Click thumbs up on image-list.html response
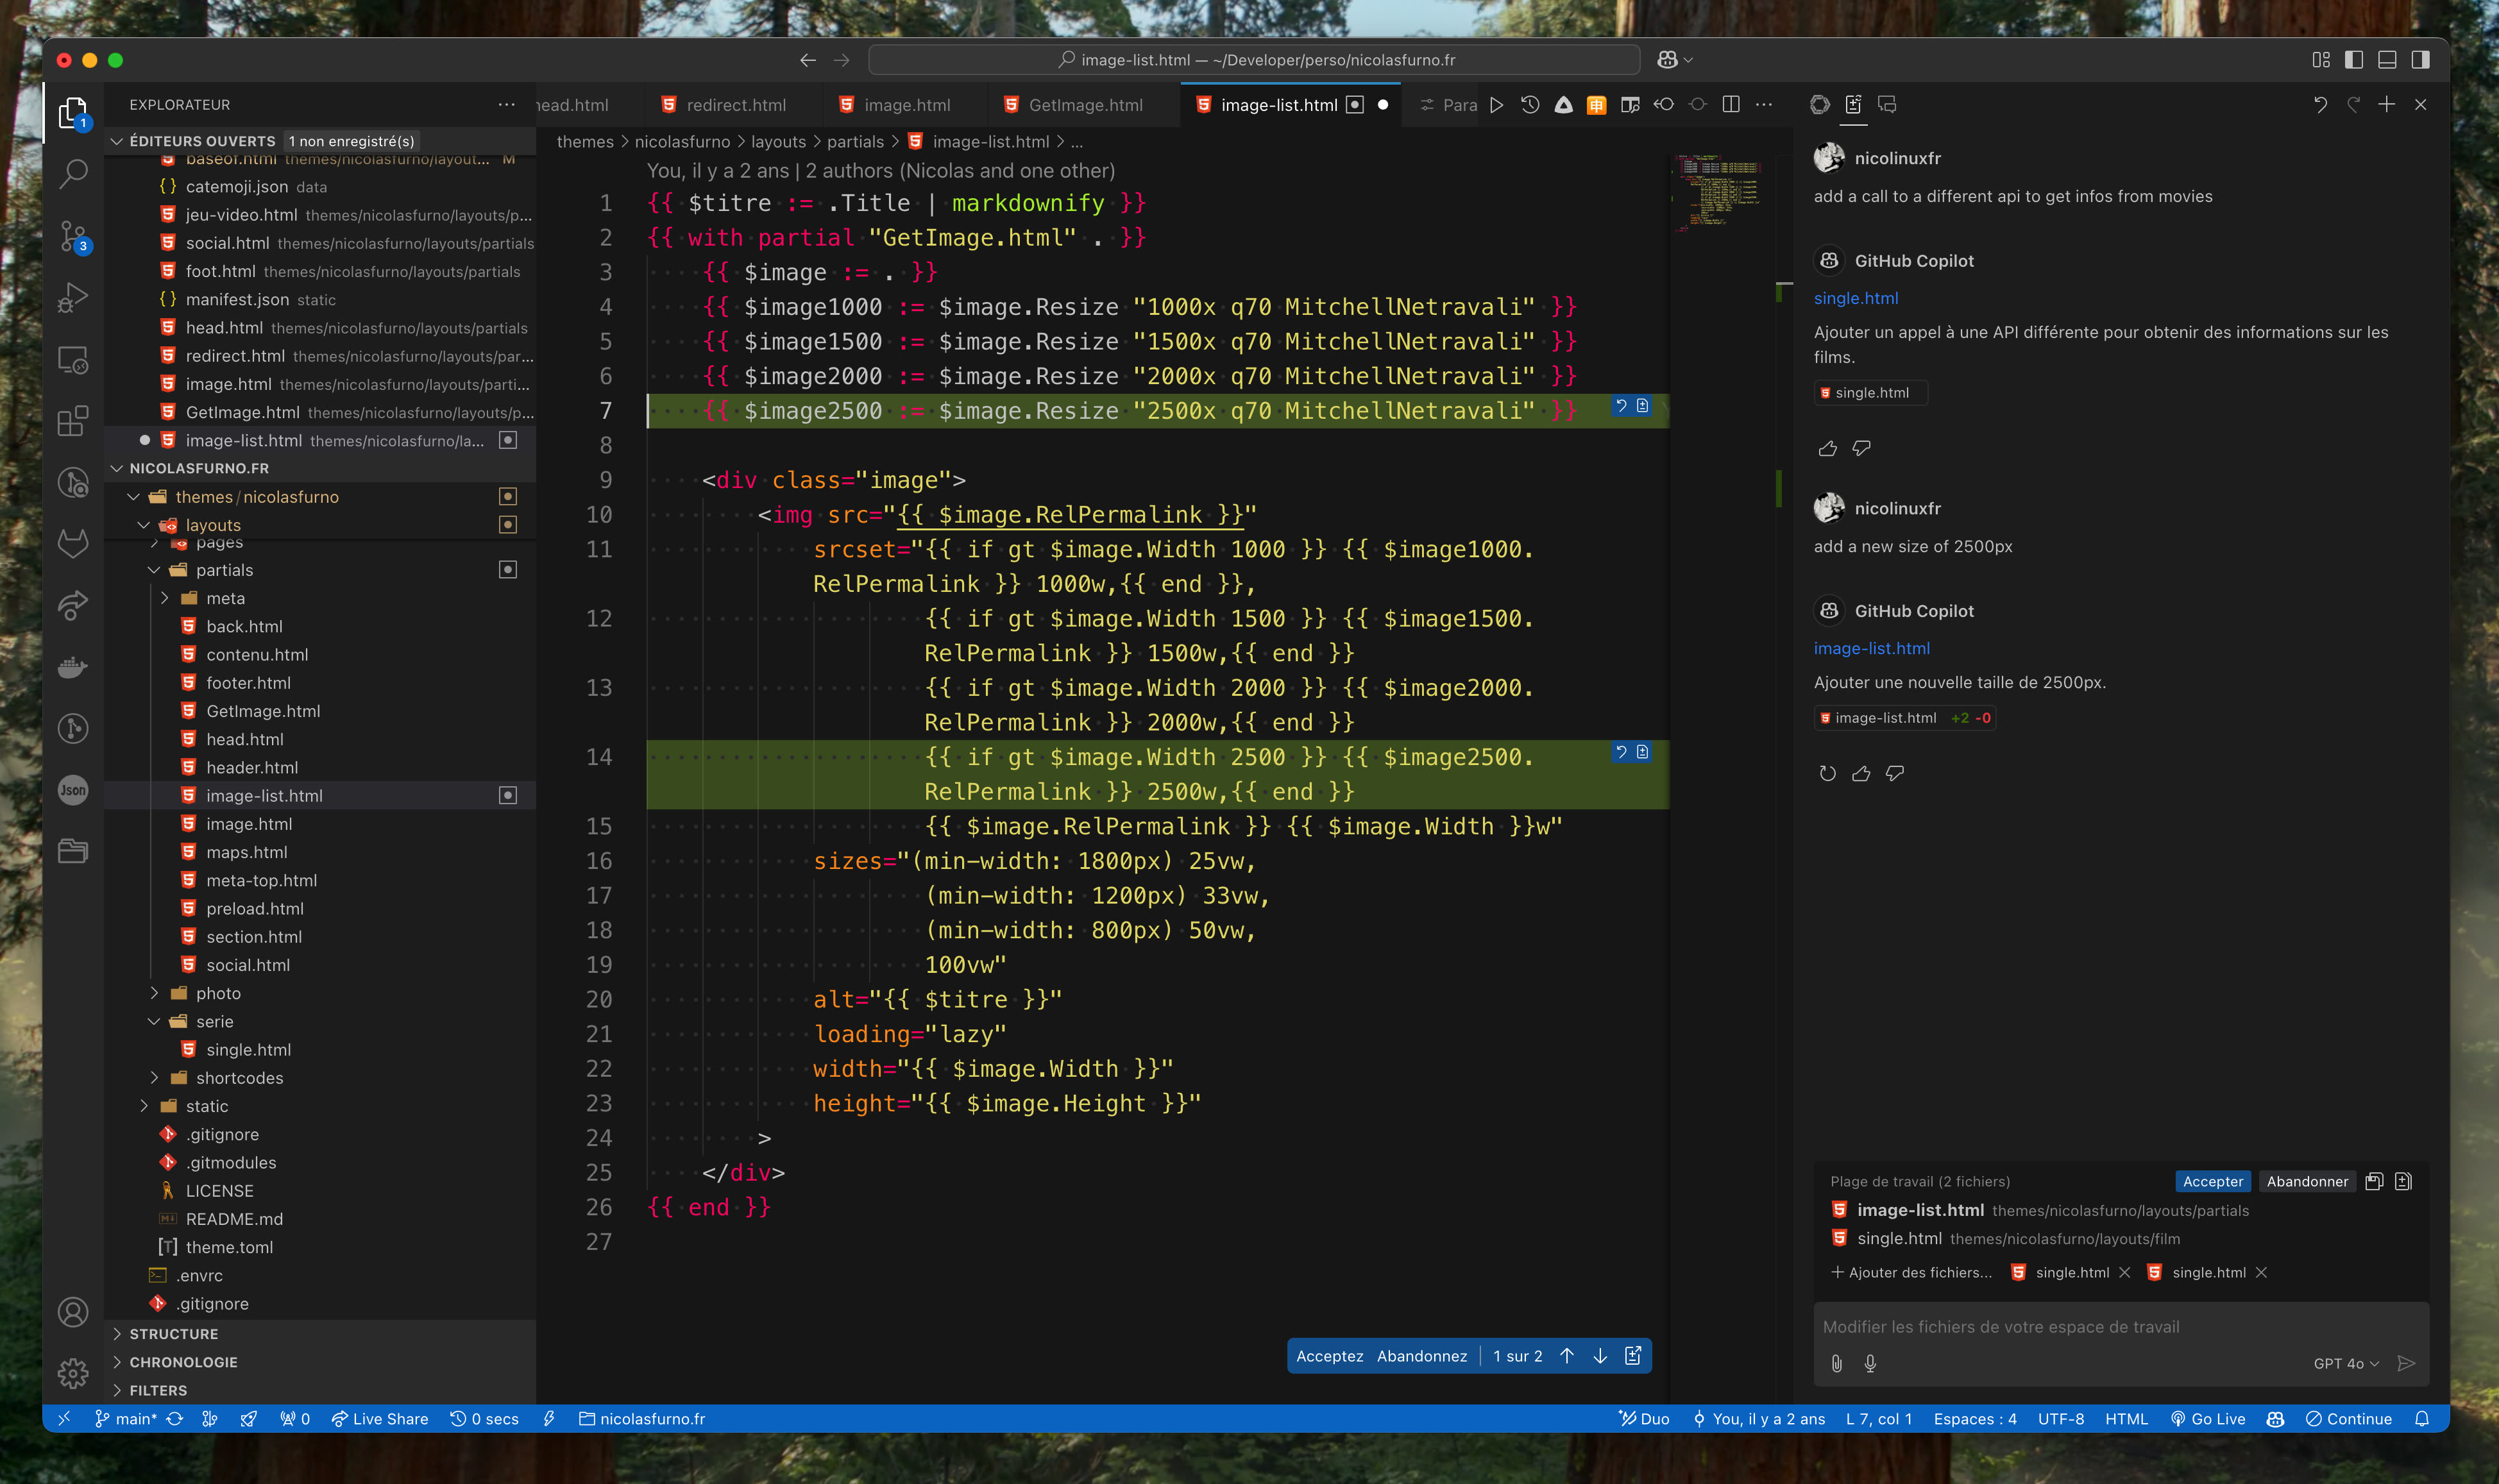This screenshot has height=1484, width=2499. [1861, 773]
